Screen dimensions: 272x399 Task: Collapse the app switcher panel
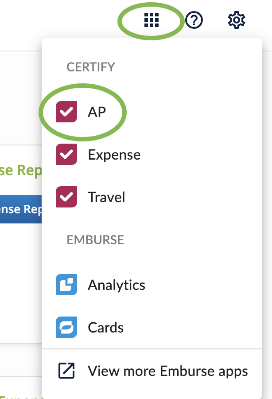pos(152,20)
